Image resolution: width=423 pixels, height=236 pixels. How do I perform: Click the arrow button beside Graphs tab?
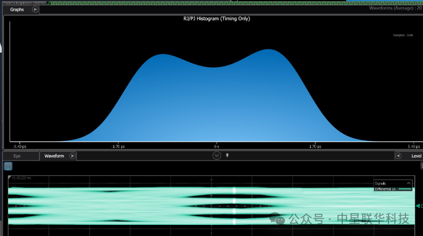(x=35, y=9)
